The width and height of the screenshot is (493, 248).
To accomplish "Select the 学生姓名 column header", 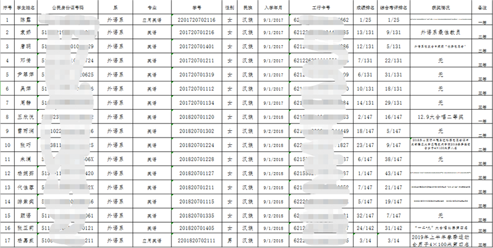I will [x=26, y=7].
